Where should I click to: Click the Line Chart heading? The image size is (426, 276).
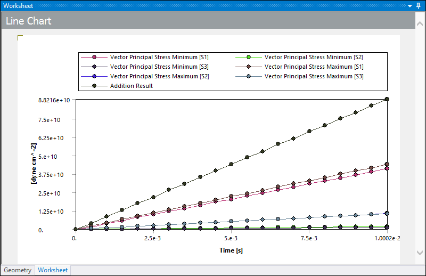click(29, 21)
